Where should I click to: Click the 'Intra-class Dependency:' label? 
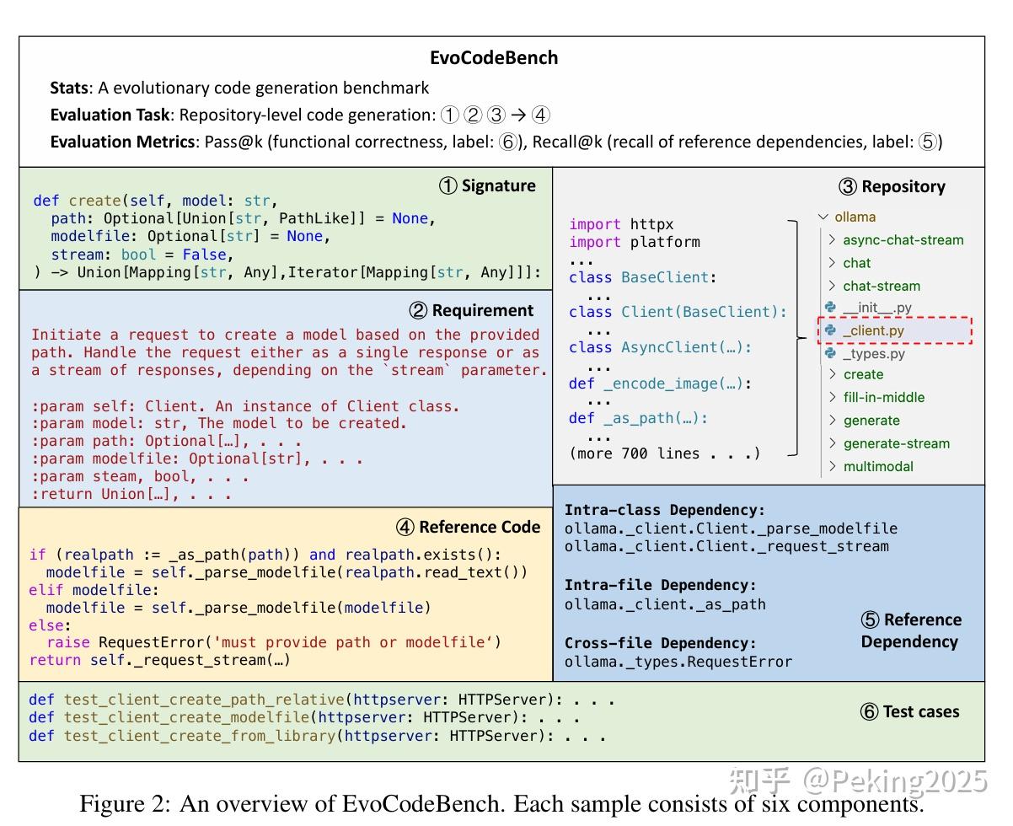[665, 510]
